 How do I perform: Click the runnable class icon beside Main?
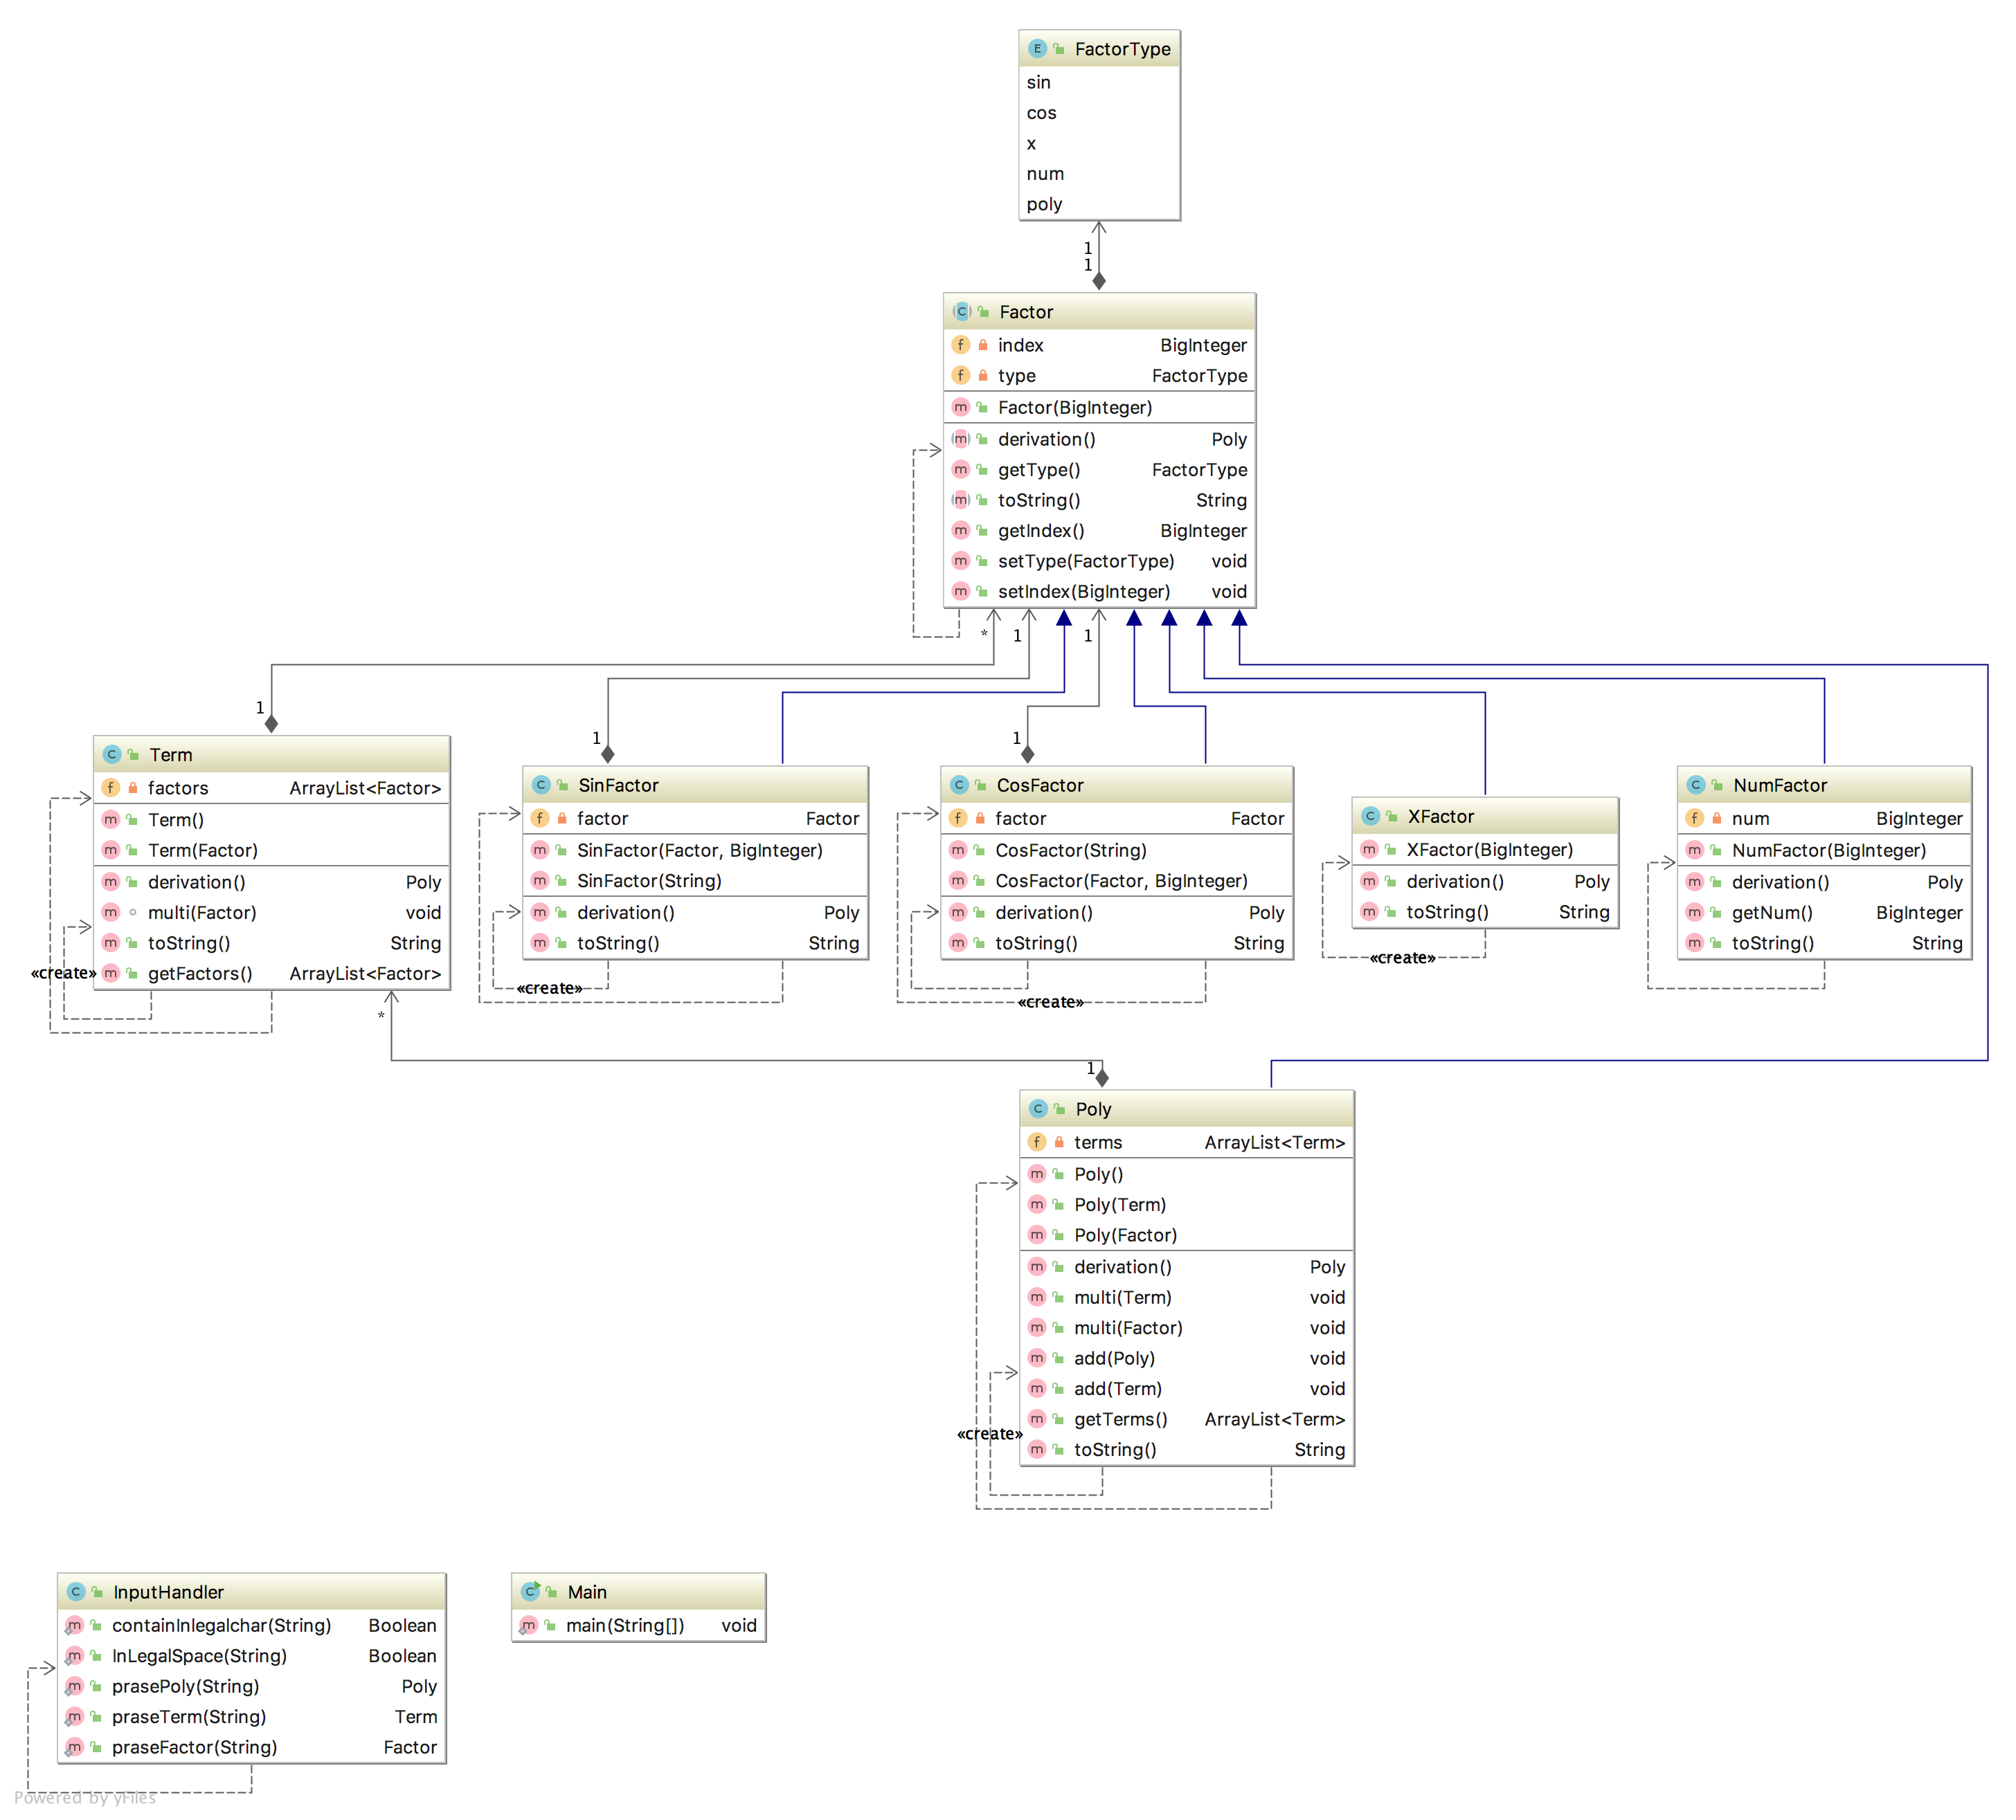click(x=530, y=1591)
